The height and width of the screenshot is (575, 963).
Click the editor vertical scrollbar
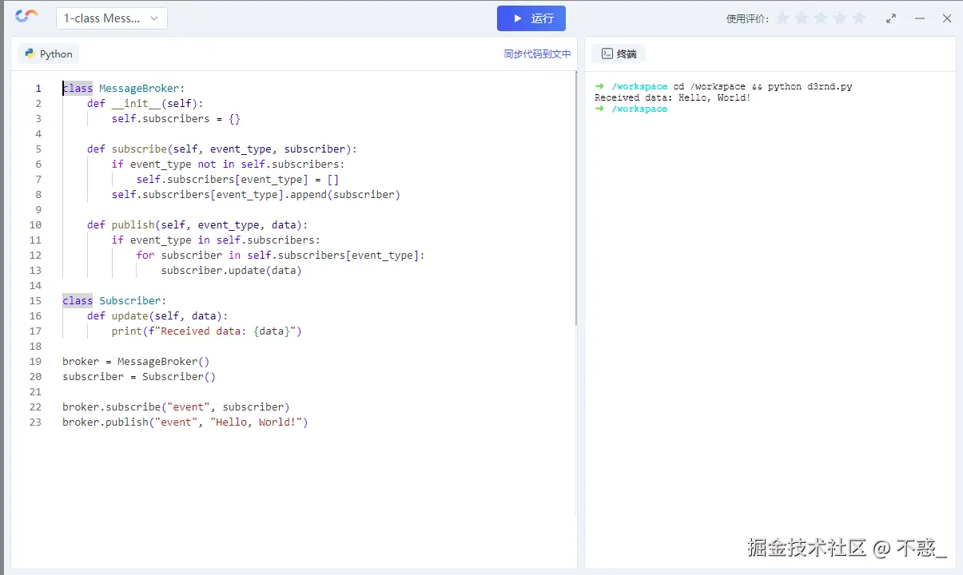coord(576,198)
